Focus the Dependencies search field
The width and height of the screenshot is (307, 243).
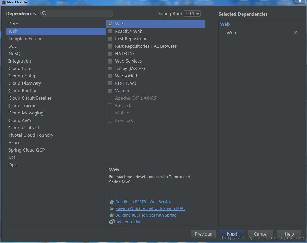tap(77, 13)
